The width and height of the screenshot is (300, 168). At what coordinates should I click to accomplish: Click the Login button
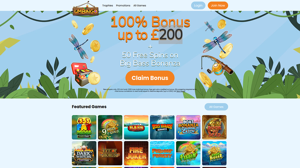198,5
